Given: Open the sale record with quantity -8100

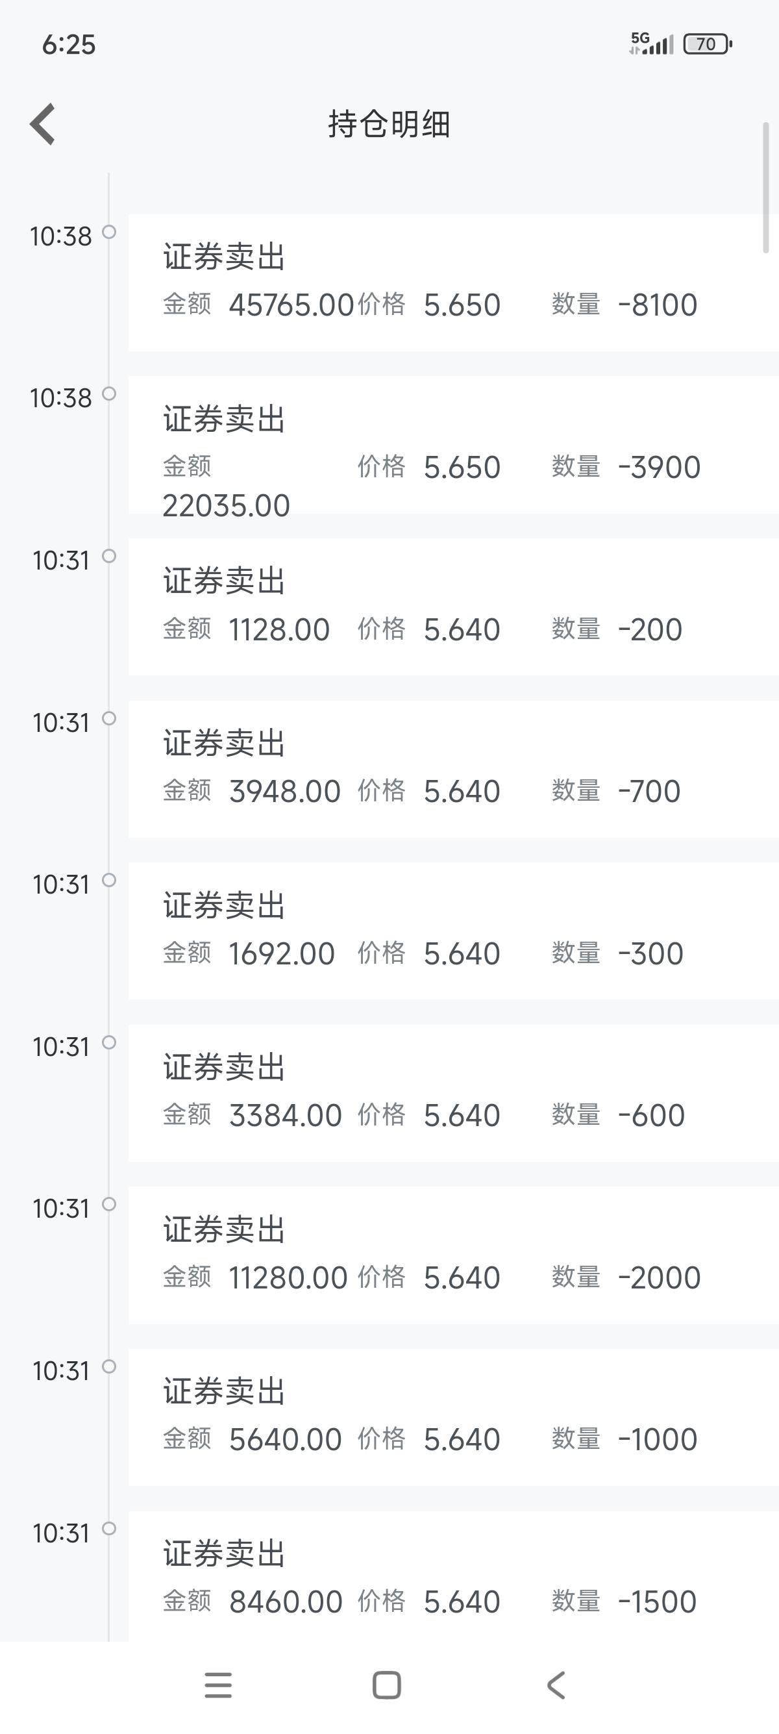Looking at the screenshot, I should [x=453, y=283].
